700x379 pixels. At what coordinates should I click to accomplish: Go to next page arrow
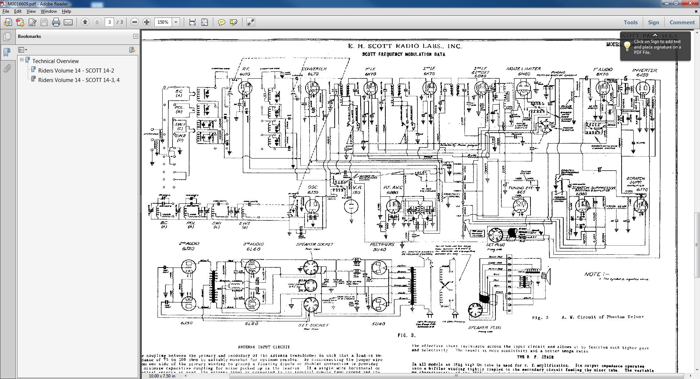point(97,22)
